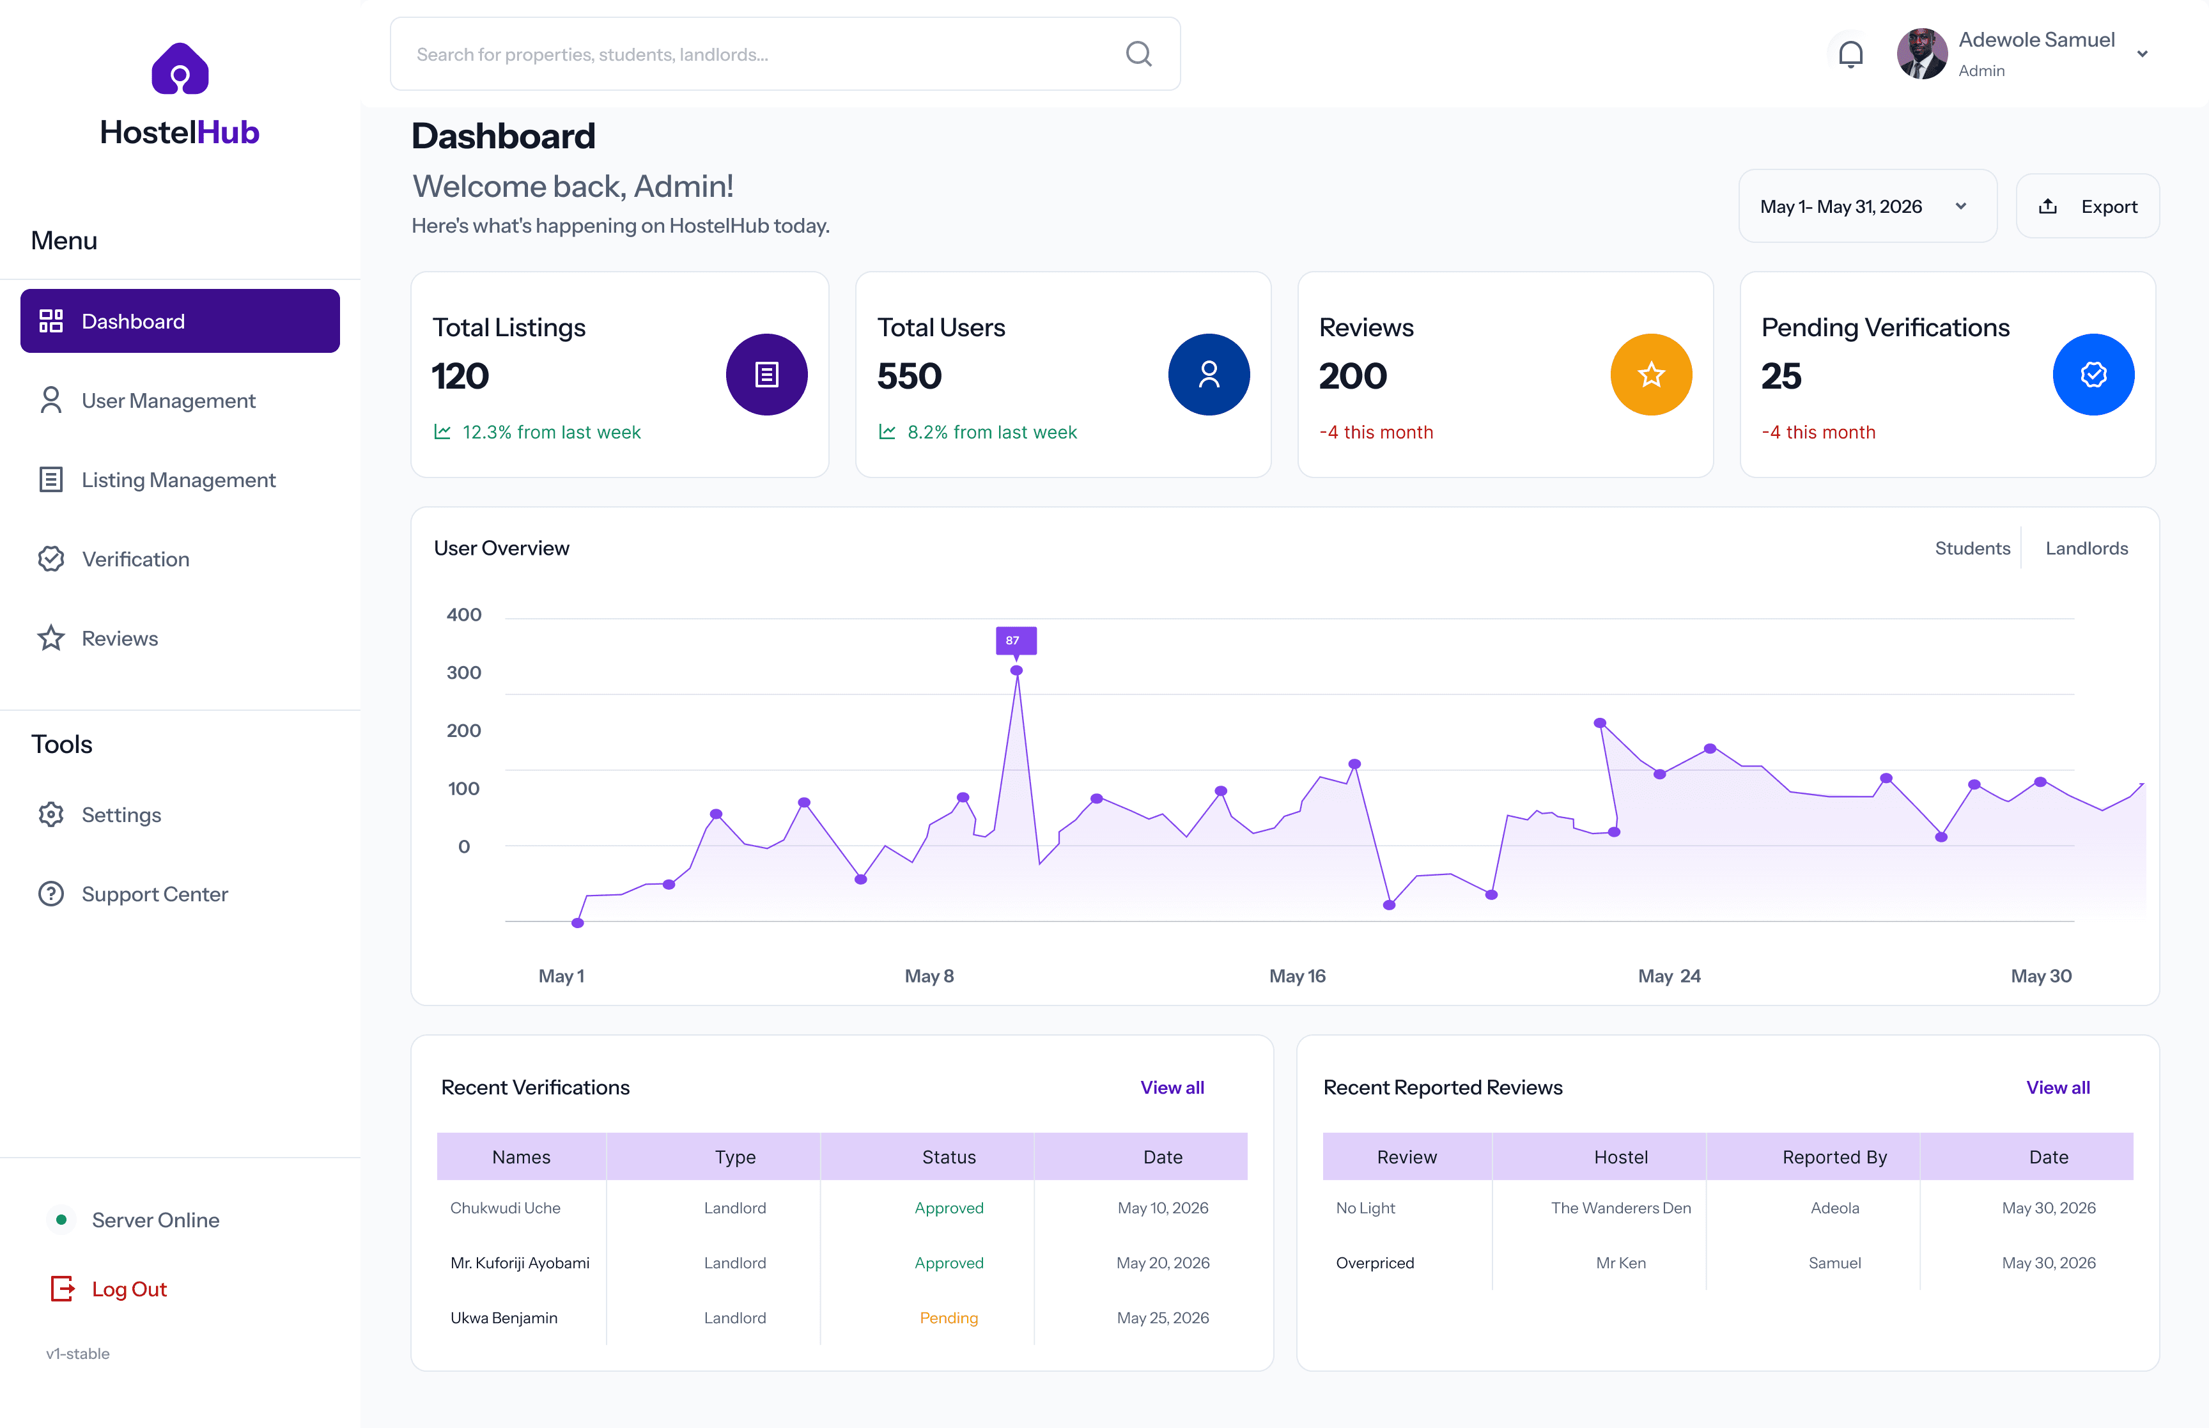Click the Reviews star icon in sidebar
The image size is (2209, 1428).
pyautogui.click(x=51, y=638)
